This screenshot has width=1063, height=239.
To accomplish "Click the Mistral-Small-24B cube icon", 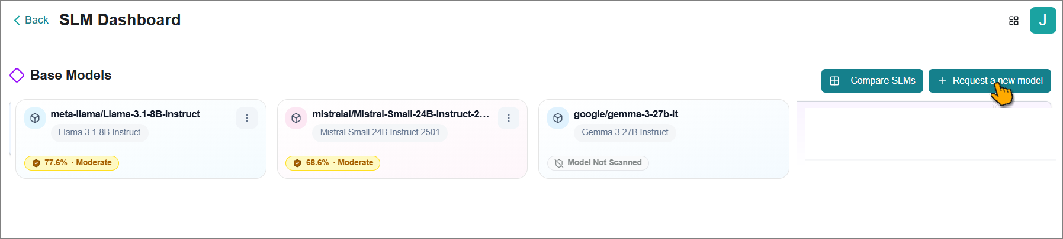I will 296,118.
